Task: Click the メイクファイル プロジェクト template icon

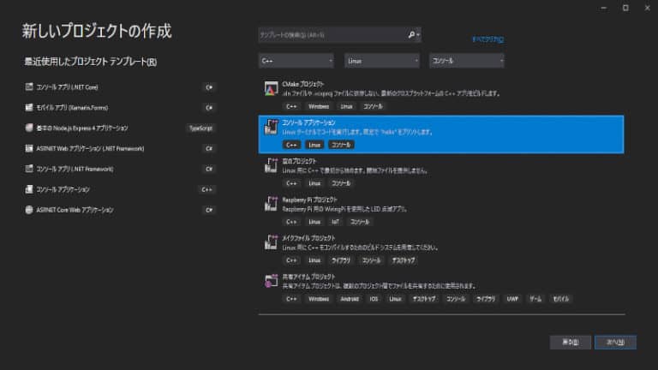Action: tap(271, 242)
